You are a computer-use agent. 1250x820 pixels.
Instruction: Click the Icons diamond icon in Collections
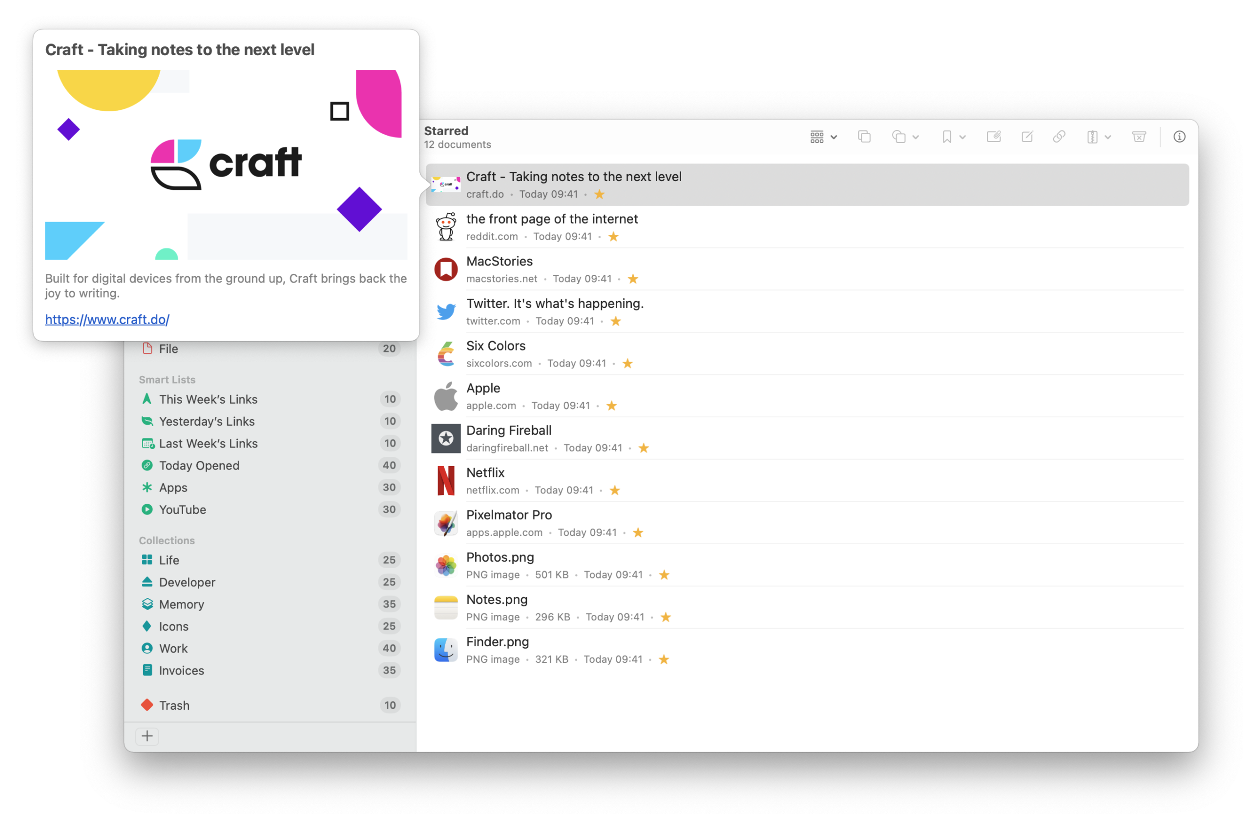(147, 626)
